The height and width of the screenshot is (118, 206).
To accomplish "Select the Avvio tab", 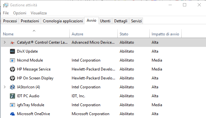I will click(x=91, y=20).
